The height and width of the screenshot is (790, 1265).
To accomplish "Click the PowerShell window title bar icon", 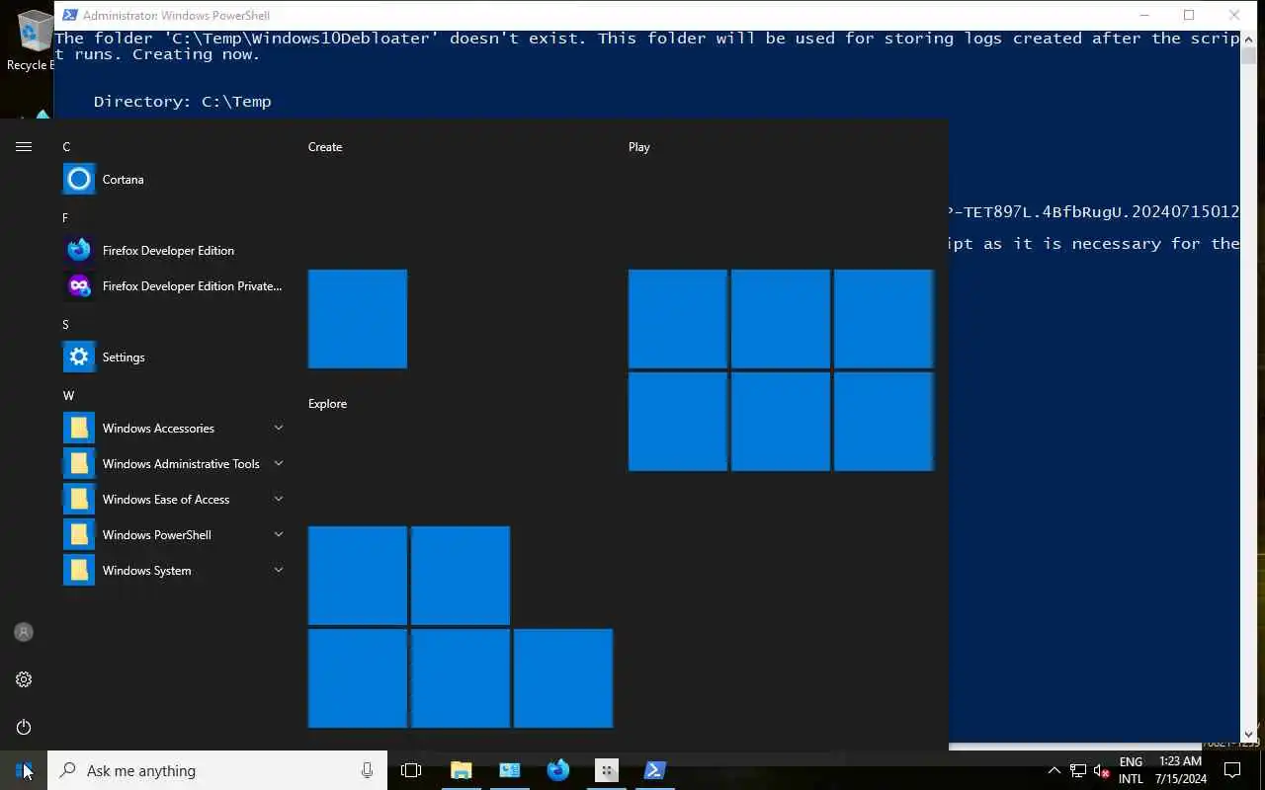I will (70, 15).
